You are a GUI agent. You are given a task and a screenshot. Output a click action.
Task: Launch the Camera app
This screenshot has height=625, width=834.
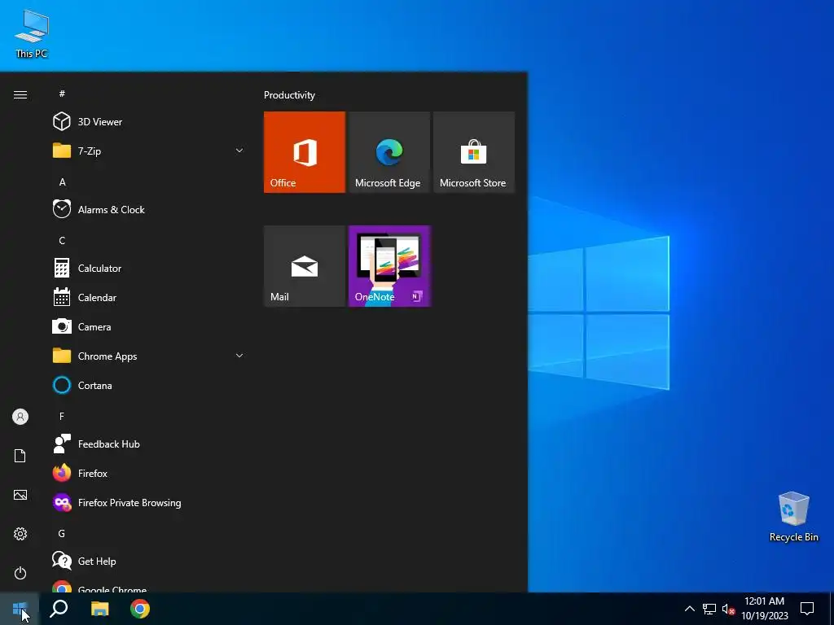(149, 327)
